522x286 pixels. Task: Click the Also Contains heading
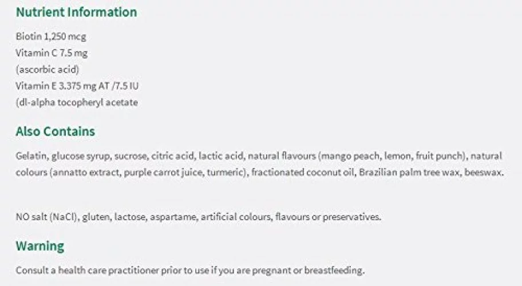(56, 132)
